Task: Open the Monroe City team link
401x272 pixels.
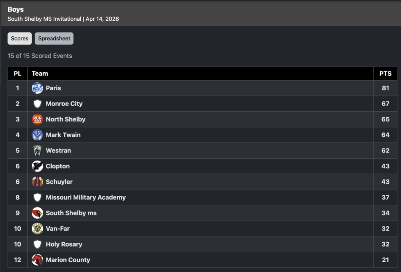Action: click(64, 104)
